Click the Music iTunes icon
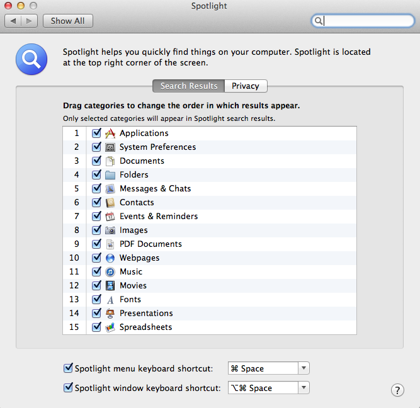 coord(110,272)
